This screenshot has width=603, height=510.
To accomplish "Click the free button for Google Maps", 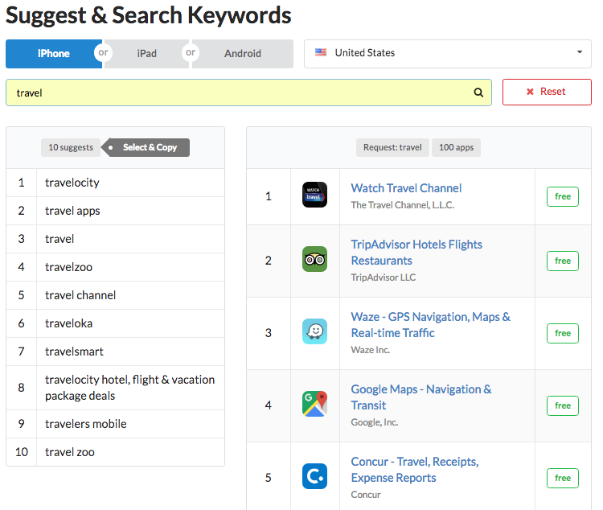I will pos(563,405).
